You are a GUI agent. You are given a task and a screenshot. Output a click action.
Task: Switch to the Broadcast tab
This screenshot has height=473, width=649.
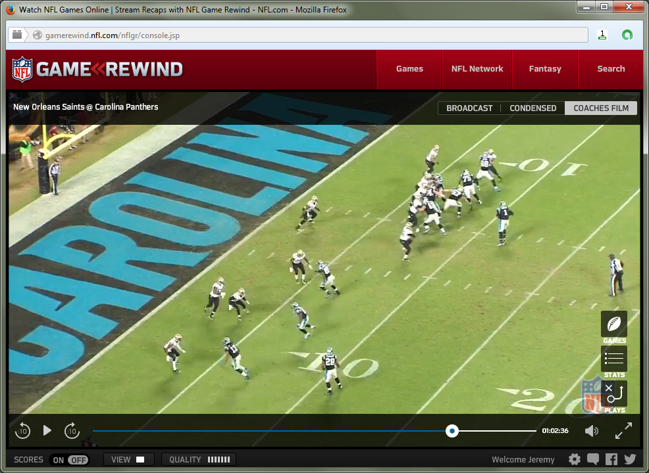tap(469, 108)
